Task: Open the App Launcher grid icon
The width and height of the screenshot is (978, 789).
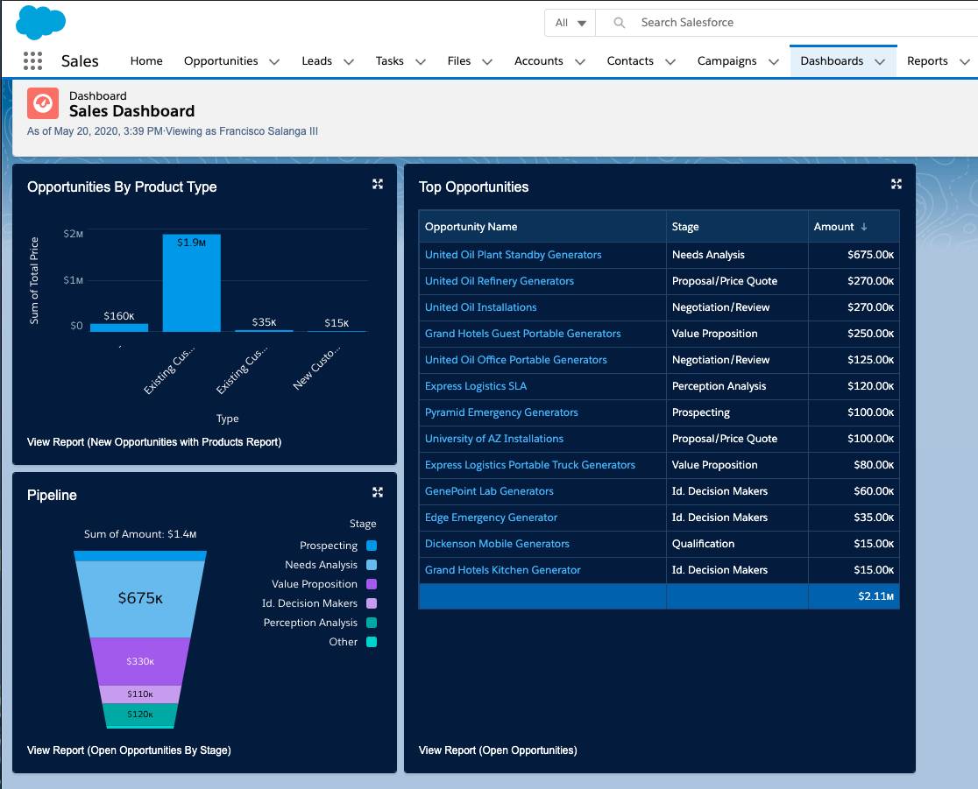Action: click(x=32, y=61)
